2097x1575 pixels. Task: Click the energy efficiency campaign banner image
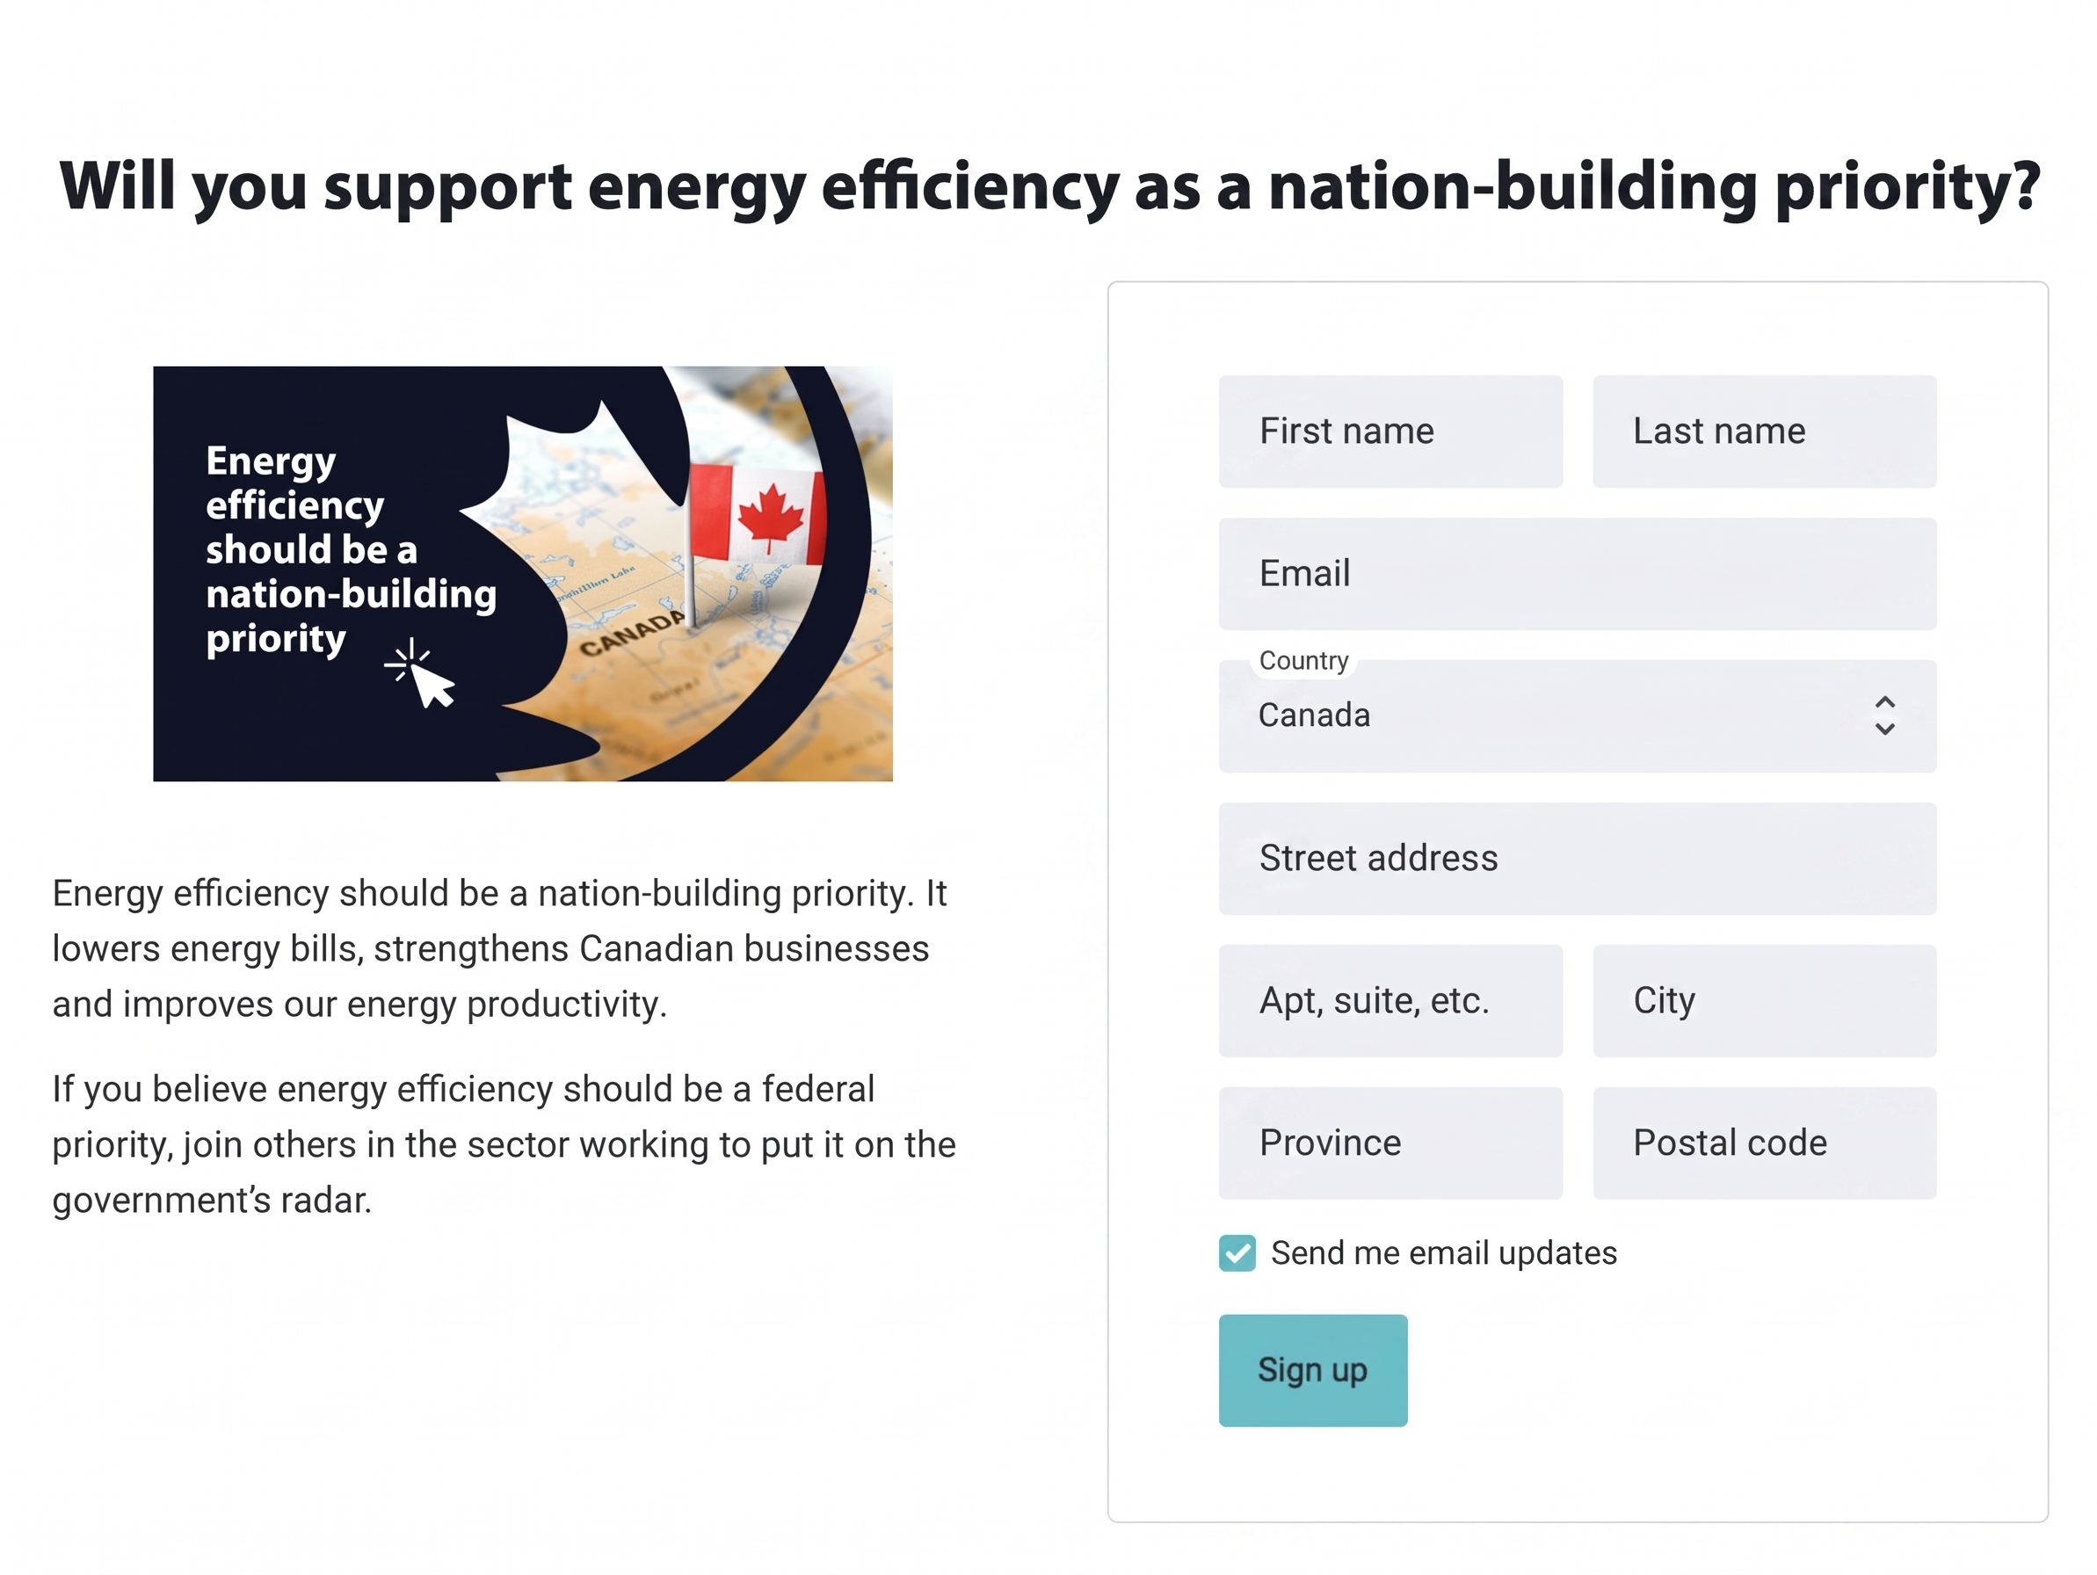522,574
